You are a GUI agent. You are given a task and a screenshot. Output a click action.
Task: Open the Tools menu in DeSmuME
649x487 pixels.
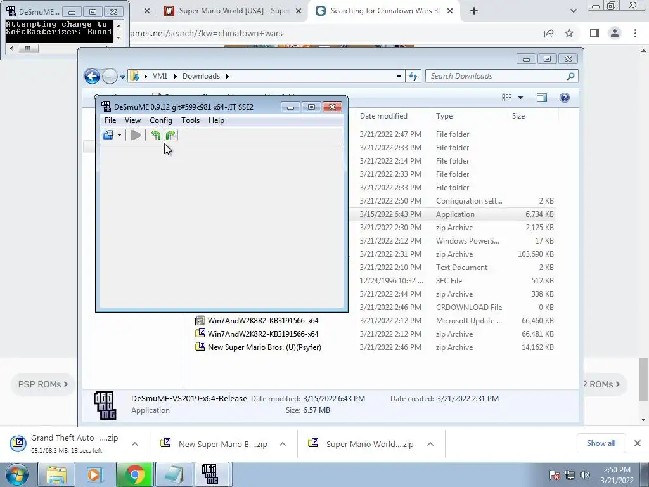190,120
